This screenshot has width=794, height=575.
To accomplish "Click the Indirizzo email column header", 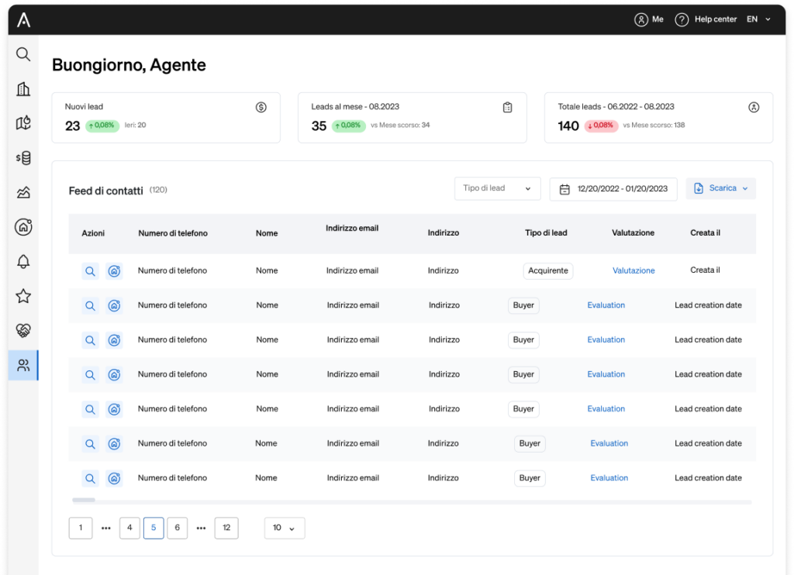I will click(x=352, y=229).
